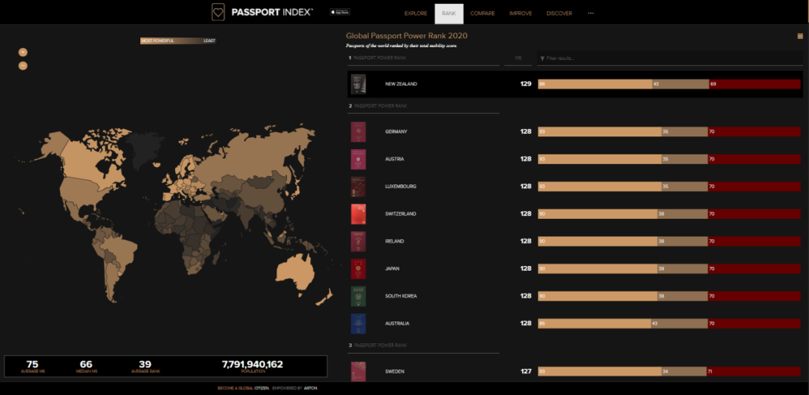
Task: Select IRELAND country name
Action: coord(395,241)
